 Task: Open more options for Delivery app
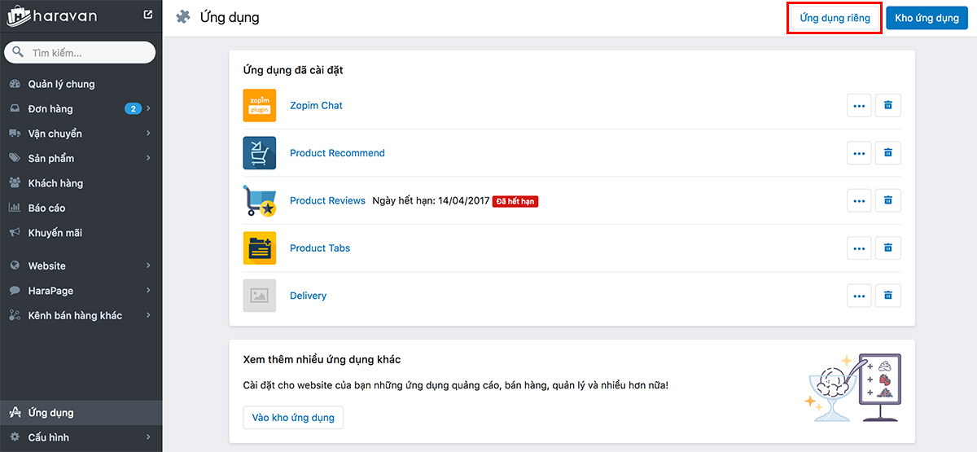[859, 296]
